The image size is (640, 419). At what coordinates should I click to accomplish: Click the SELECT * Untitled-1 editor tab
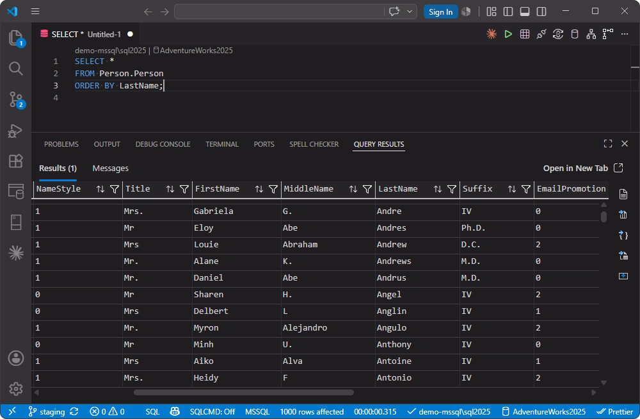86,35
